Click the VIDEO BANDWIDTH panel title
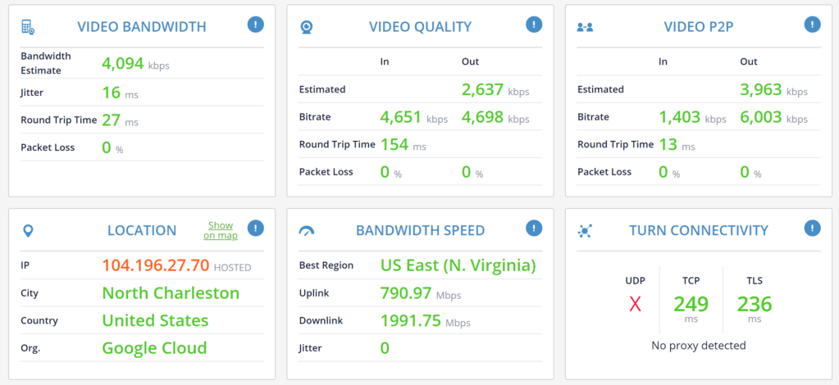 click(141, 26)
